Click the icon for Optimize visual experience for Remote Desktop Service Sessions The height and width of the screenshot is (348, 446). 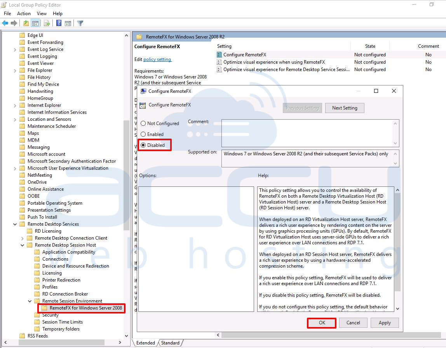click(x=219, y=70)
